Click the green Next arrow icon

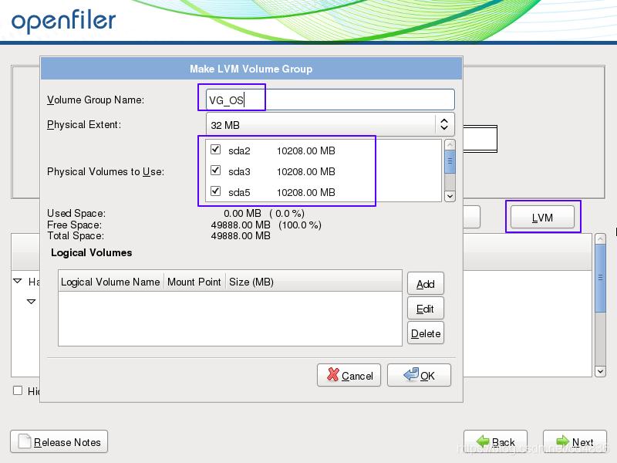point(563,441)
